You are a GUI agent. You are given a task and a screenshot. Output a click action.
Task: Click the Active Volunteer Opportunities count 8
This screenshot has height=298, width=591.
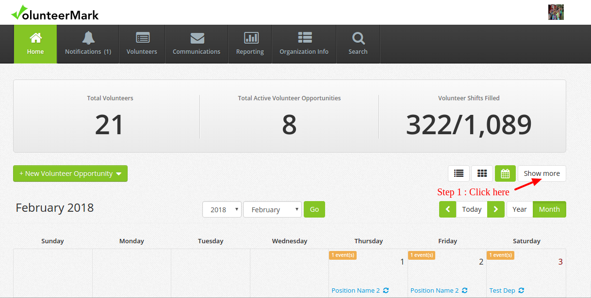coord(289,125)
